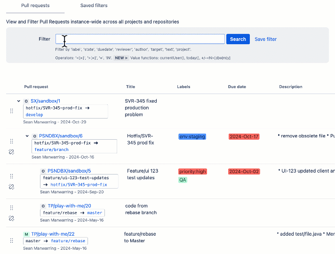335x254 pixels.
Task: Click the Pull request column header
Action: 36,87
